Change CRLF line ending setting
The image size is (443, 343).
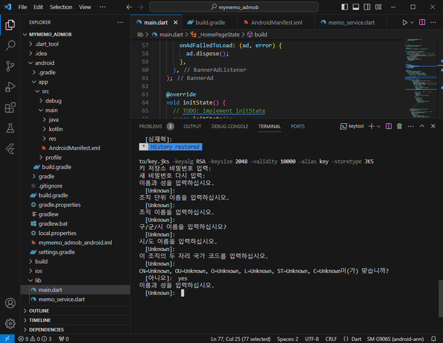coord(331,339)
